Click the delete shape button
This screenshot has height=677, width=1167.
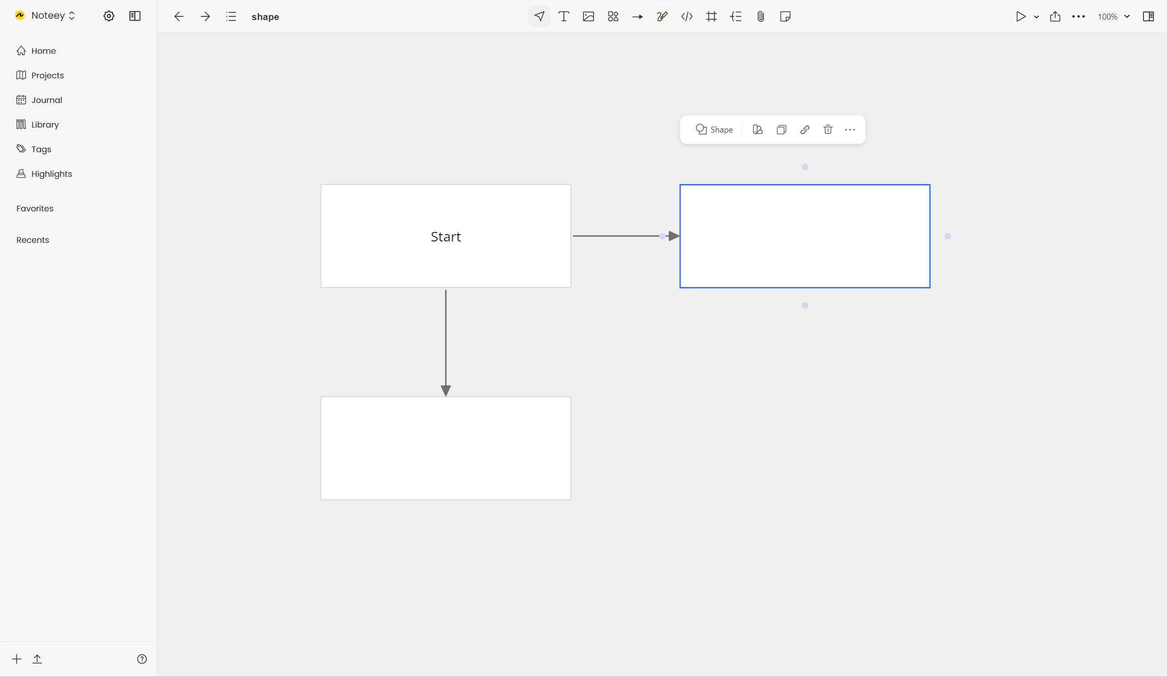(827, 129)
